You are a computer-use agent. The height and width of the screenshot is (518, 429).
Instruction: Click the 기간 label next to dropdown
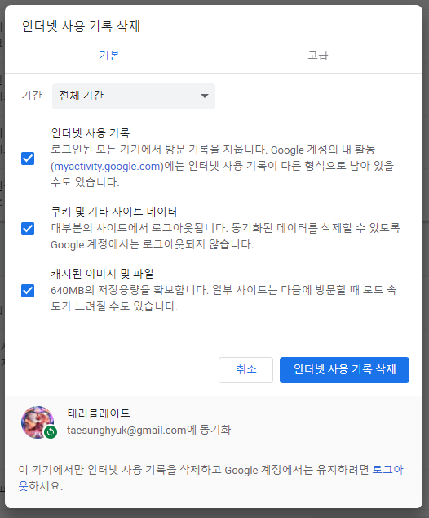32,96
